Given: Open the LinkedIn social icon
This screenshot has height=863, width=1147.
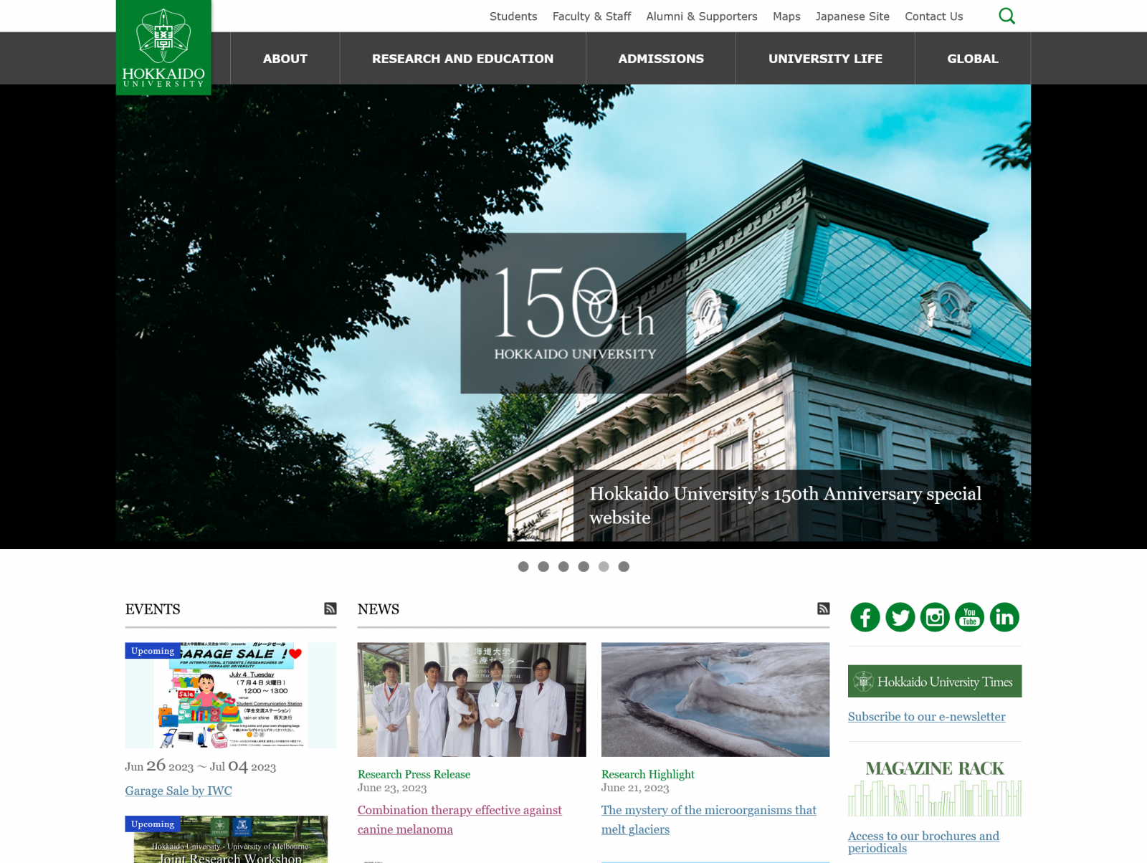Looking at the screenshot, I should (x=1004, y=617).
